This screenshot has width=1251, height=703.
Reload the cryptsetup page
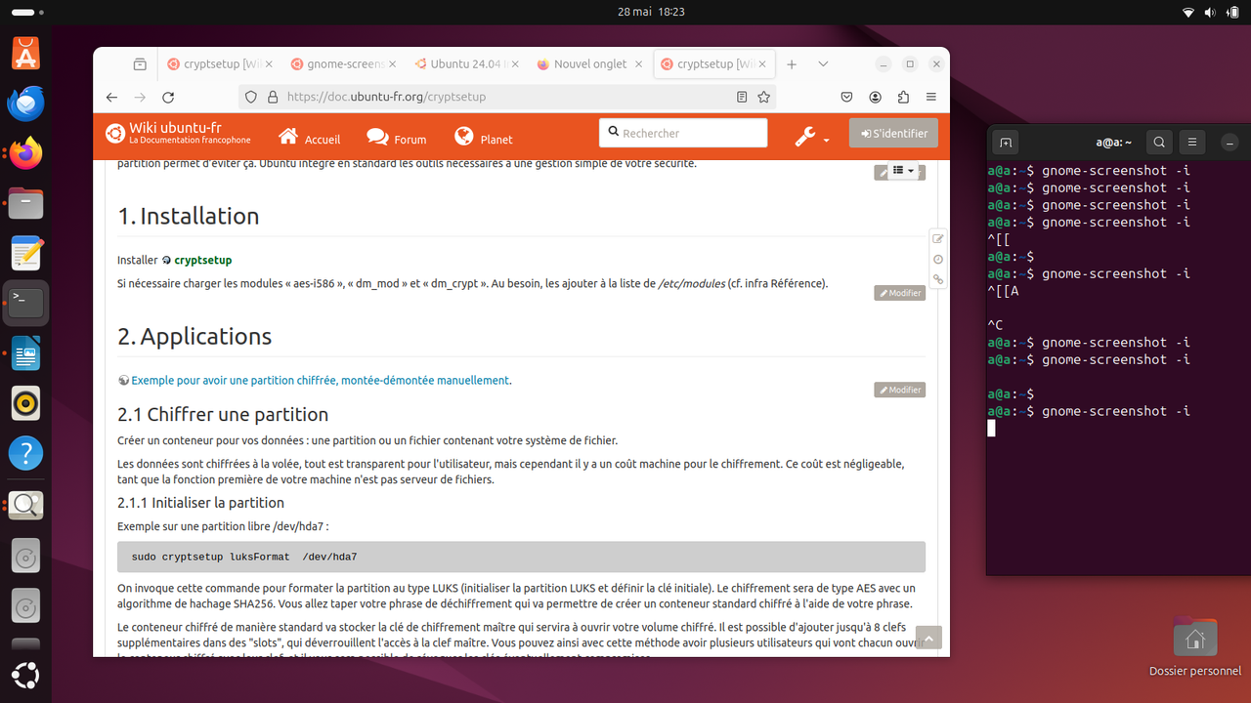point(168,98)
